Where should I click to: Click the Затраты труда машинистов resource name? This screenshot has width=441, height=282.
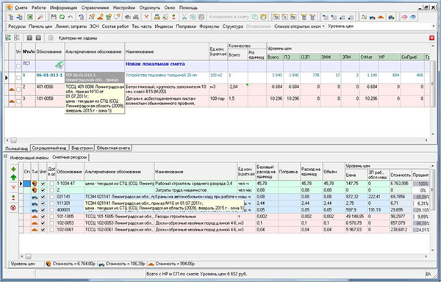(181, 190)
